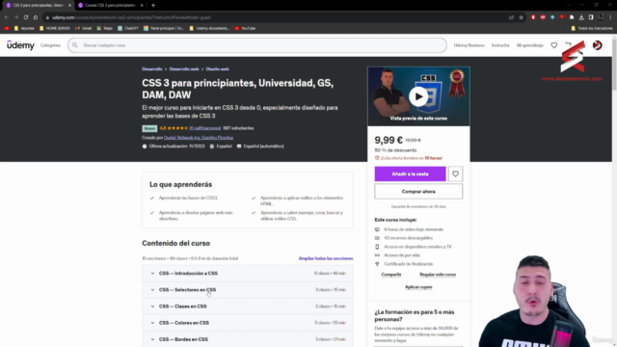The image size is (617, 347).
Task: Click Diseño web breadcrumb
Action: coord(217,68)
